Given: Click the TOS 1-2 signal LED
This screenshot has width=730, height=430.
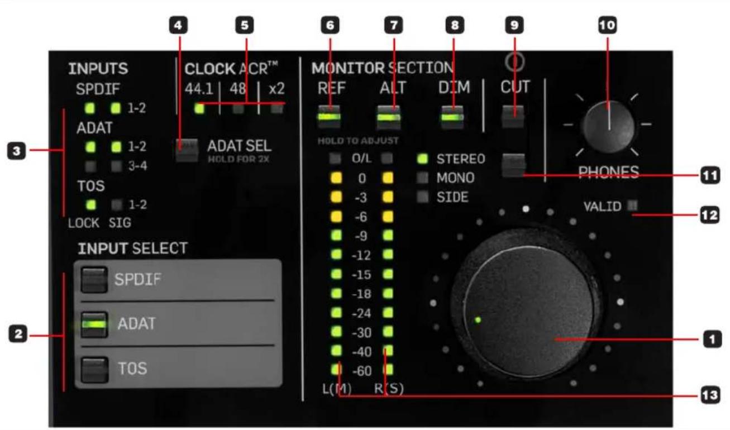Looking at the screenshot, I should click(x=116, y=204).
